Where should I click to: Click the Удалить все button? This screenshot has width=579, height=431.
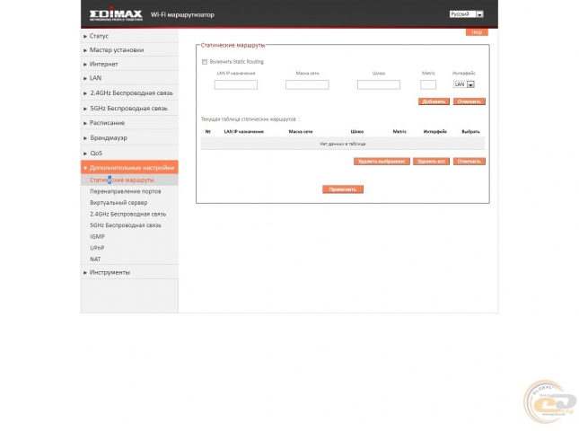(431, 162)
